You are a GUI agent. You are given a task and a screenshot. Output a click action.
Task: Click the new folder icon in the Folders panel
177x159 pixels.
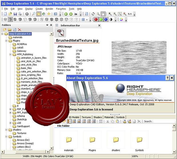(x=5, y=30)
